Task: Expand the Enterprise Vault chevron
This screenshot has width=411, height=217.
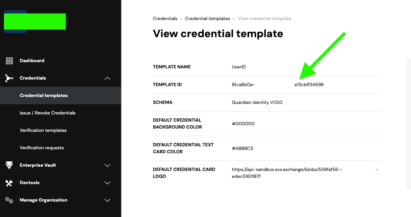Action: [x=107, y=165]
